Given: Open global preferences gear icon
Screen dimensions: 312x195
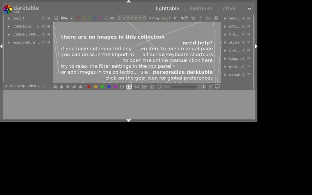Looking at the screenshot, I should (x=216, y=18).
